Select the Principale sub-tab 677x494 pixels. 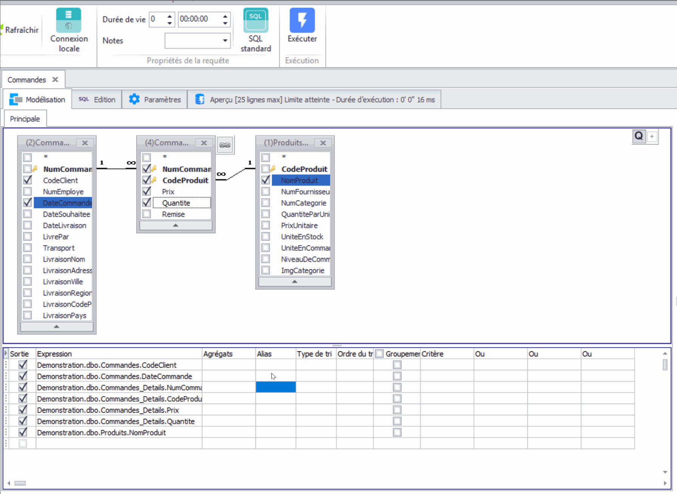[x=25, y=119]
